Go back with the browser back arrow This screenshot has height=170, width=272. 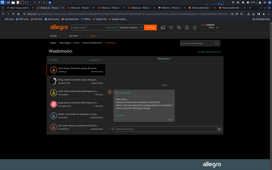3,14
